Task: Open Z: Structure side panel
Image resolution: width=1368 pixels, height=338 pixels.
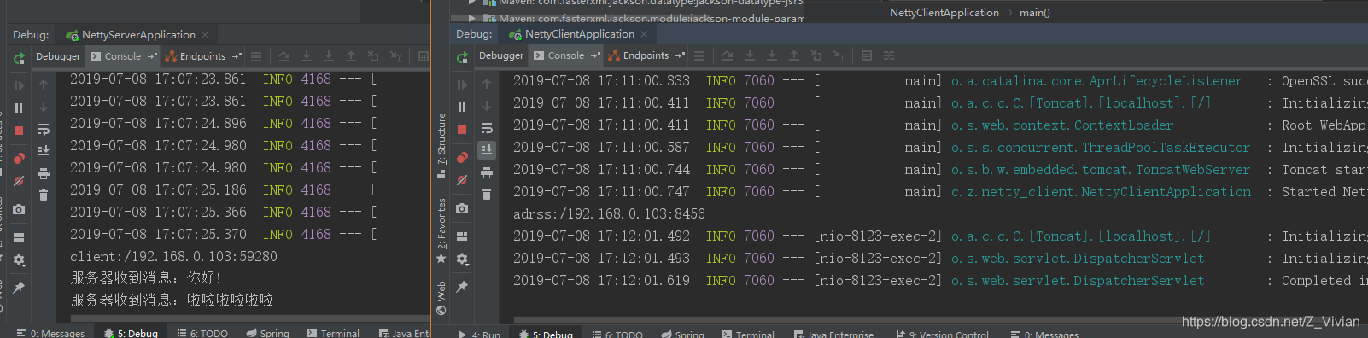Action: tap(441, 145)
